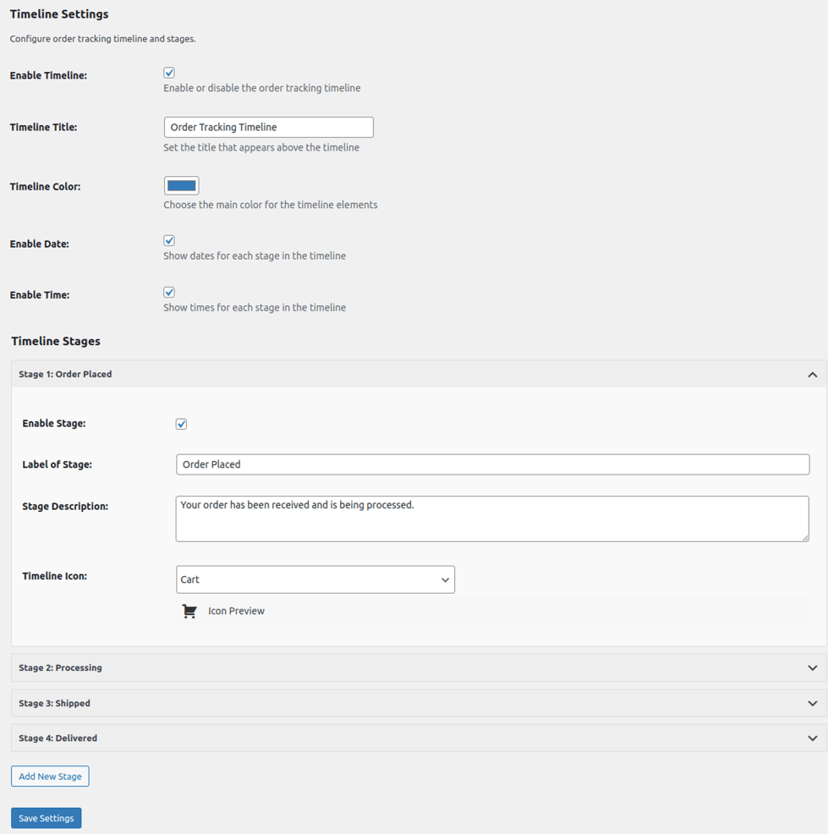Viewport: 828px width, 834px height.
Task: Click into the Timeline Title text field
Action: coord(268,127)
